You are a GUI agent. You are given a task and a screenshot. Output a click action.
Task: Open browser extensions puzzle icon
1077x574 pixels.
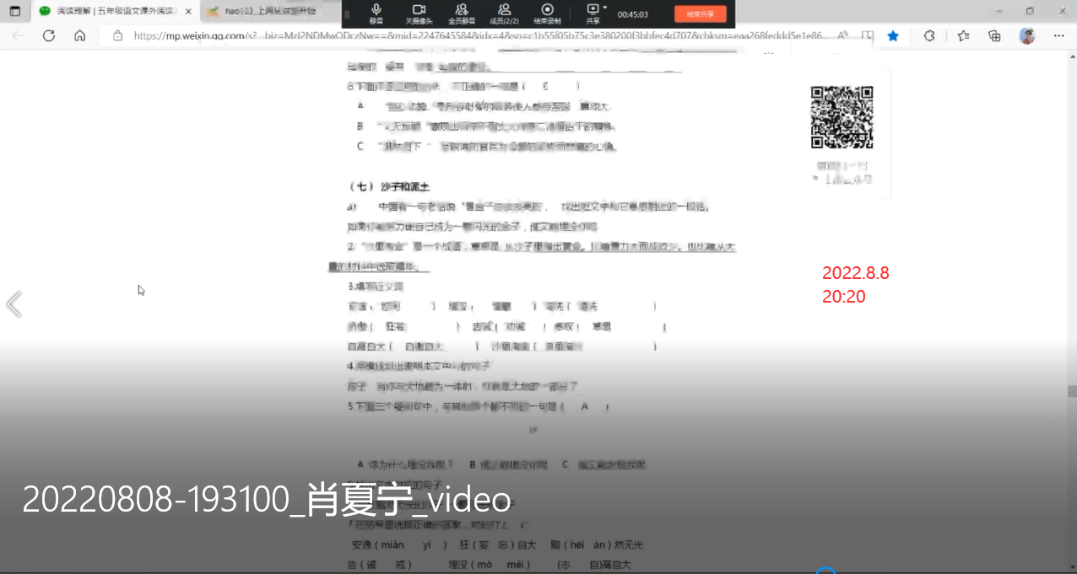[x=929, y=35]
